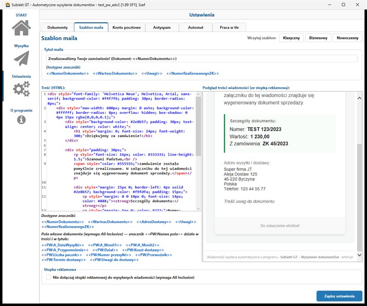
Task: Load Nowoczesny template
Action: 347,38
